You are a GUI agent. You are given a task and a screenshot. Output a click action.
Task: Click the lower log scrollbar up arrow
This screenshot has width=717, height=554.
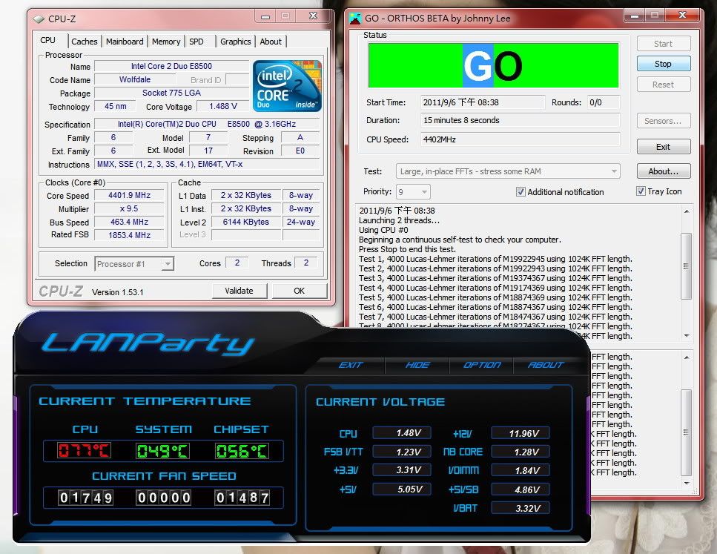[687, 357]
